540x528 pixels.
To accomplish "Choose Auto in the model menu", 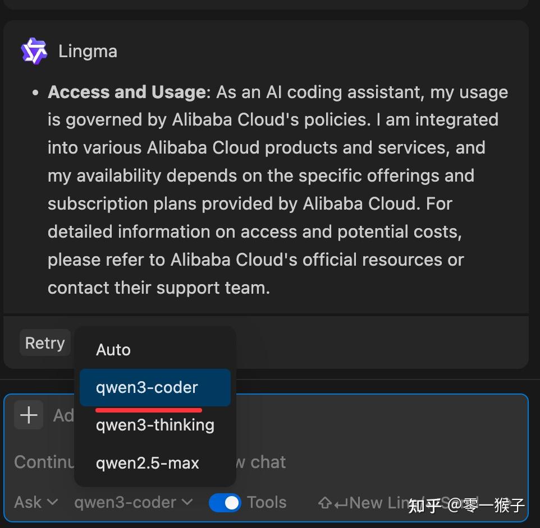I will click(113, 349).
